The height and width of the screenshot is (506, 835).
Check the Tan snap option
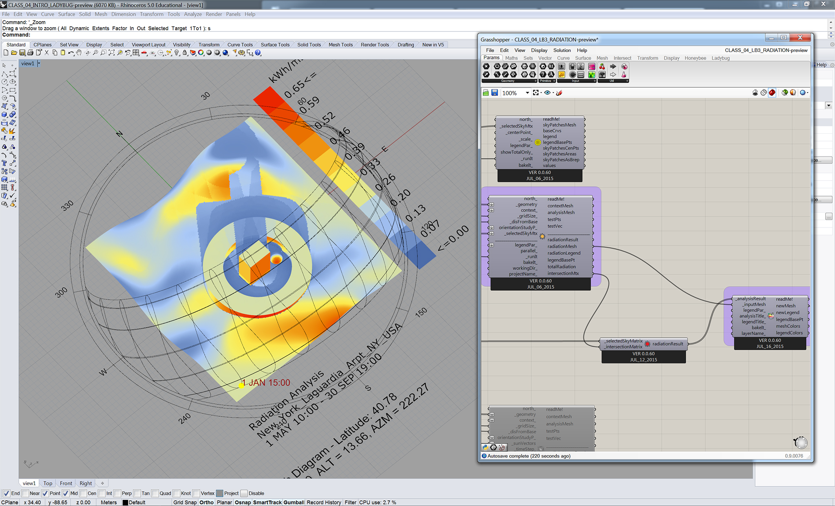137,493
